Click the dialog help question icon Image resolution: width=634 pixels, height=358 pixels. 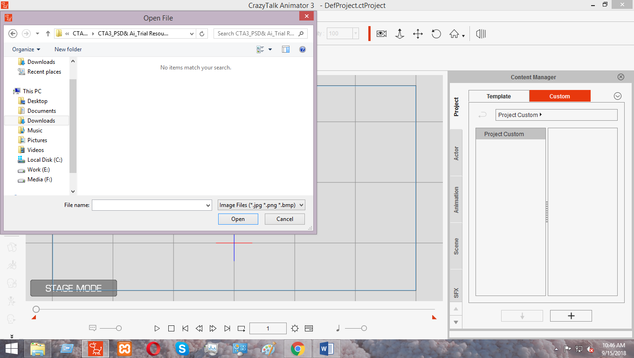click(303, 49)
